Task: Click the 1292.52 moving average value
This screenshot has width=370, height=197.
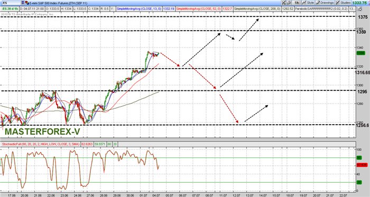Action: point(288,9)
